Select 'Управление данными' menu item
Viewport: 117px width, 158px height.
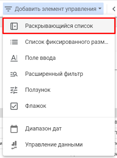(x=59, y=145)
